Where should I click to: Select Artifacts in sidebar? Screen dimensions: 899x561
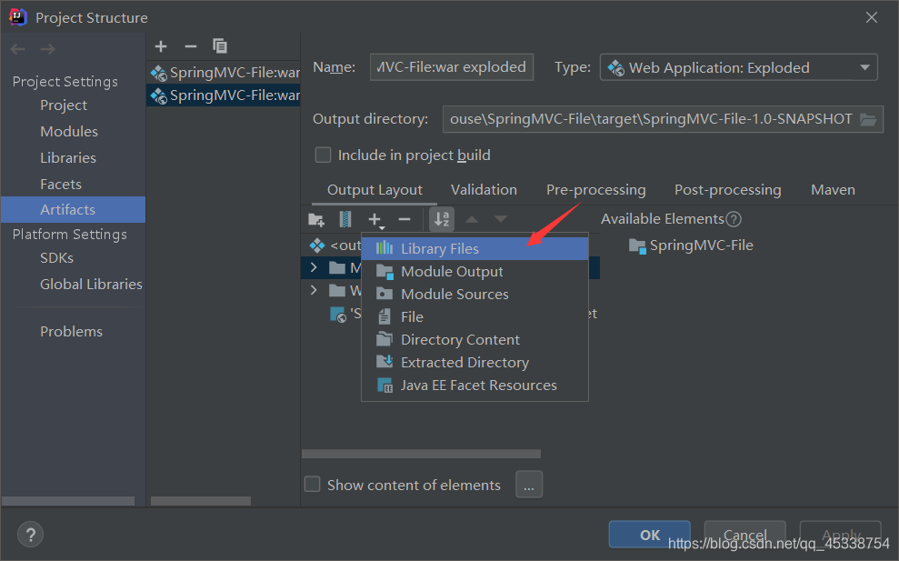point(73,209)
